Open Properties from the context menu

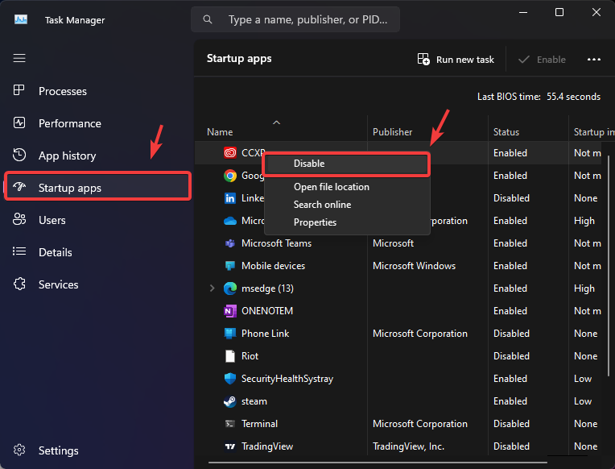pos(315,222)
